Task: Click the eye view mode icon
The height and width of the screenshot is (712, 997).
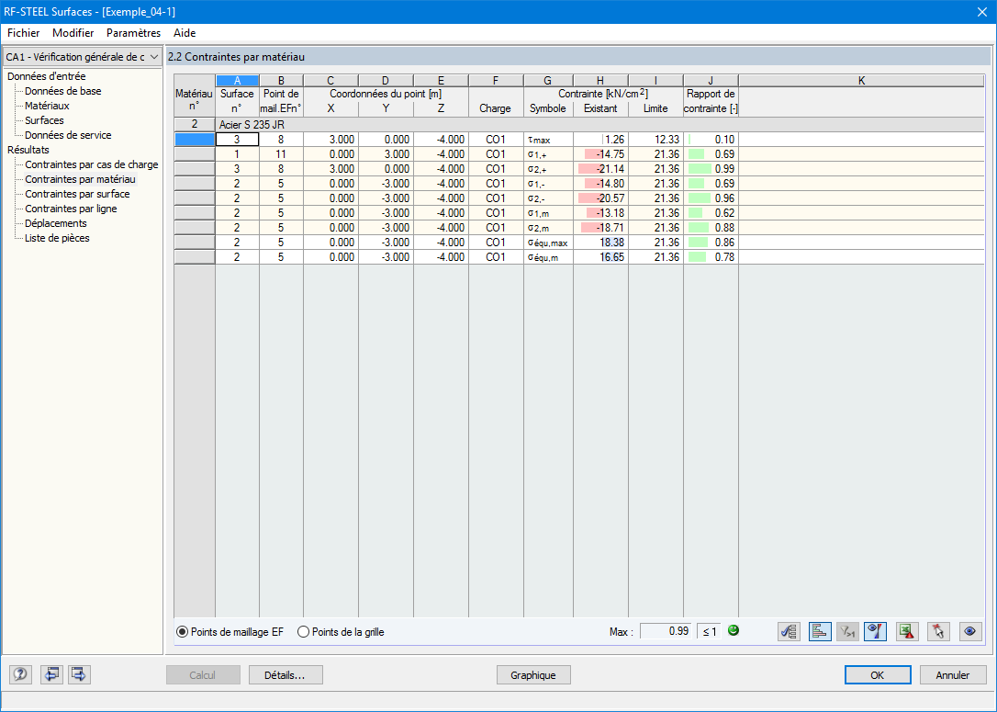Action: 969,632
